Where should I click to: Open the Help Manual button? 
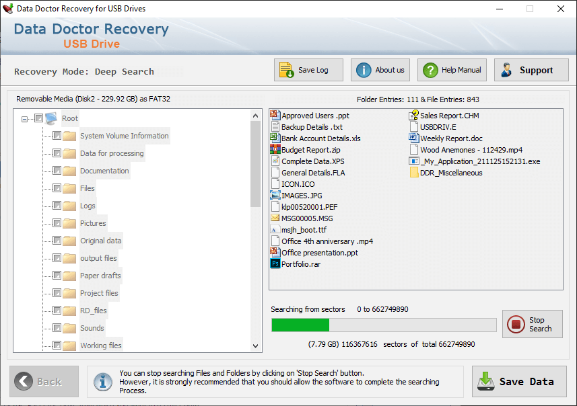click(x=452, y=70)
